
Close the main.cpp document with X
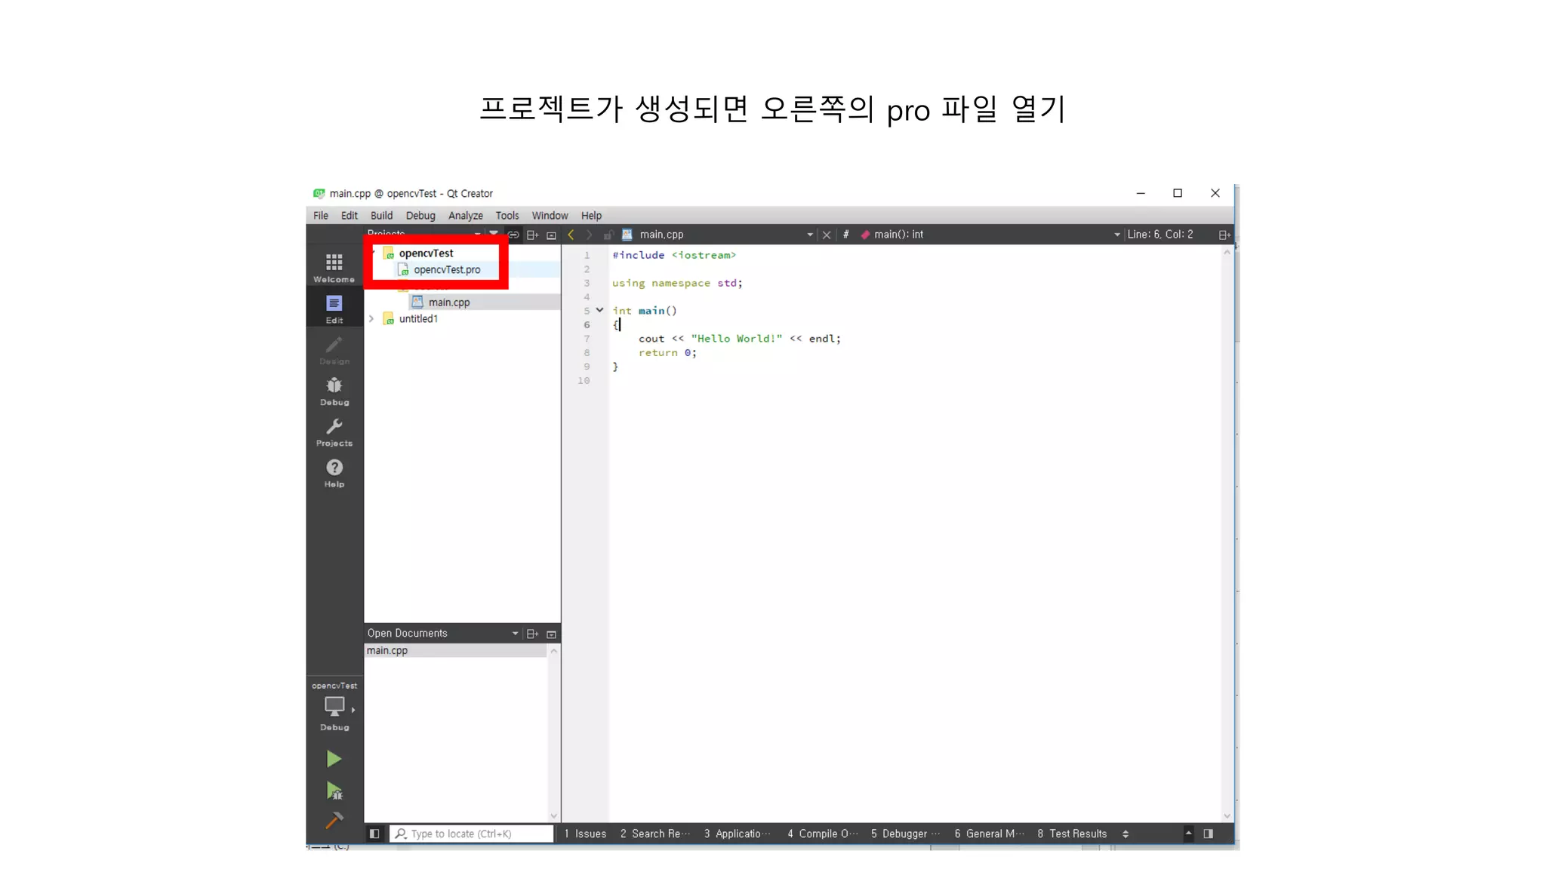coord(827,235)
